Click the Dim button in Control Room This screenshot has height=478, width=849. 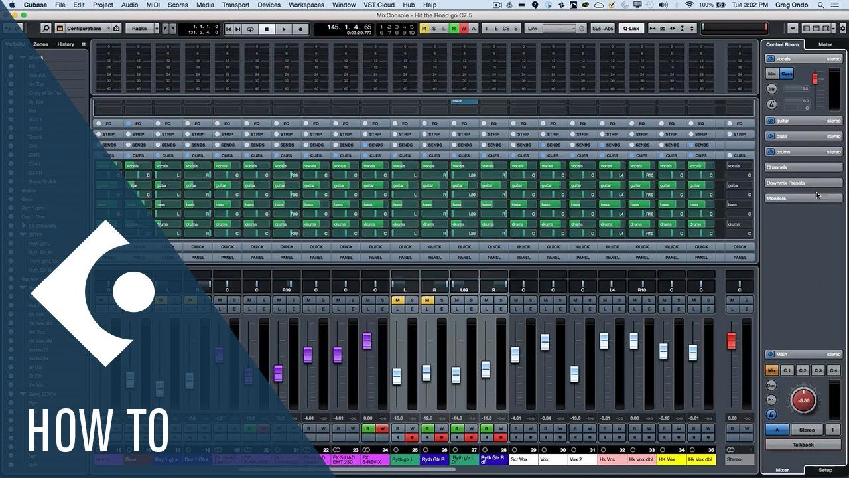771,385
